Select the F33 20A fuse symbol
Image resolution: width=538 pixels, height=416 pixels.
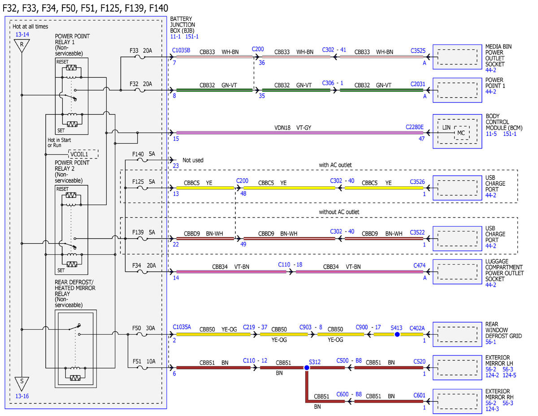pos(140,57)
